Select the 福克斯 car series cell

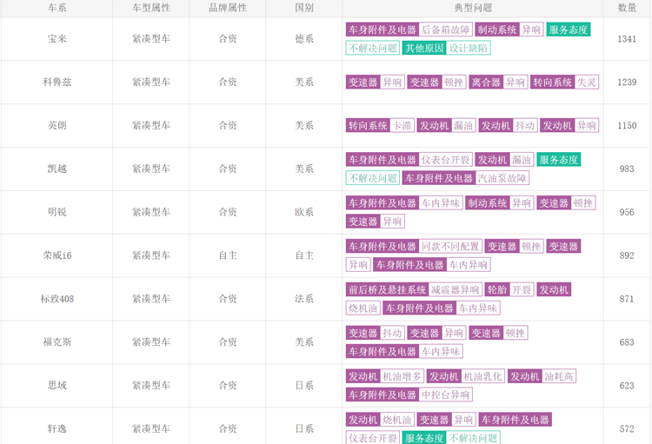pos(57,342)
